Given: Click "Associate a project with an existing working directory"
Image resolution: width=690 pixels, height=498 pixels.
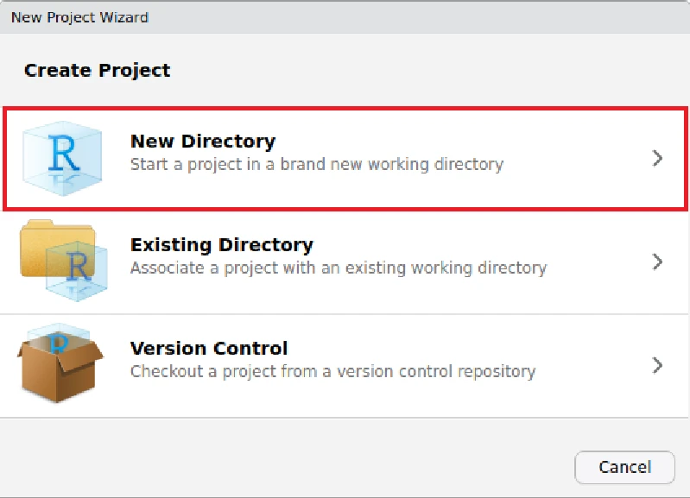Looking at the screenshot, I should click(339, 268).
